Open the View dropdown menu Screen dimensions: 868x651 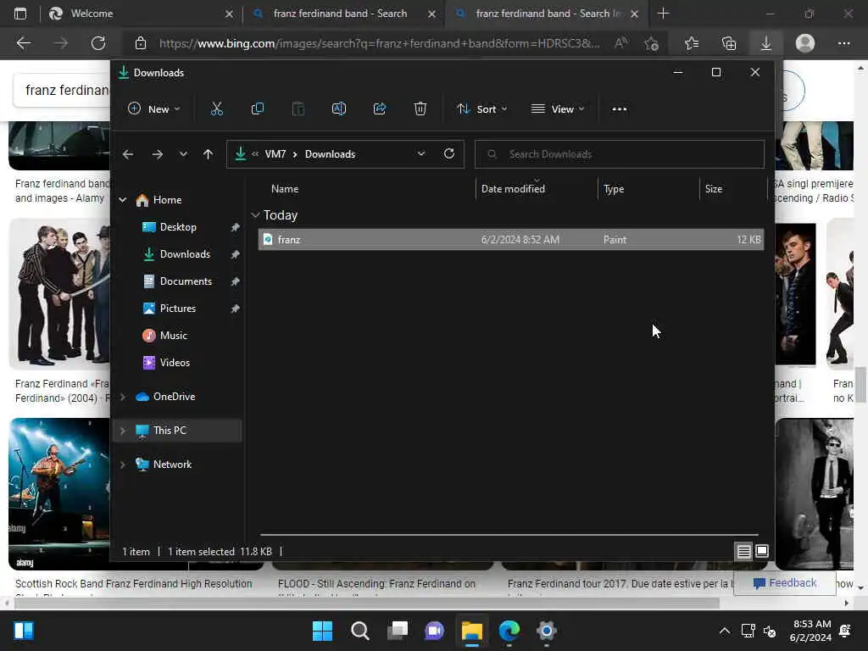click(558, 109)
